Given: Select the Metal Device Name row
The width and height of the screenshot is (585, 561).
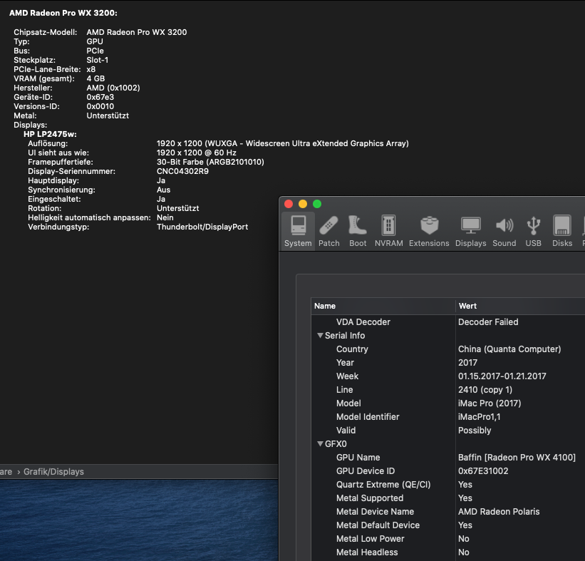Looking at the screenshot, I should (x=375, y=512).
